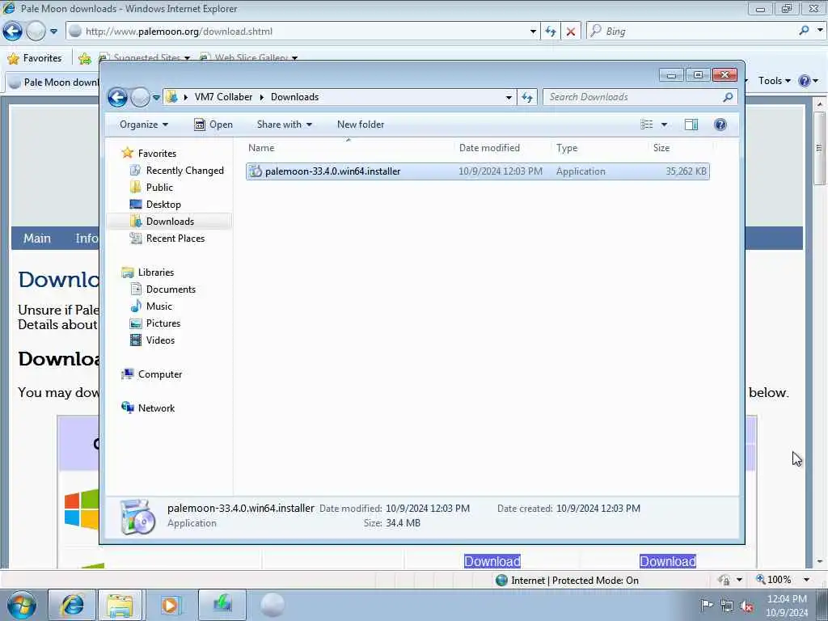Image resolution: width=828 pixels, height=621 pixels.
Task: Expand IE address bar dropdown
Action: [533, 32]
